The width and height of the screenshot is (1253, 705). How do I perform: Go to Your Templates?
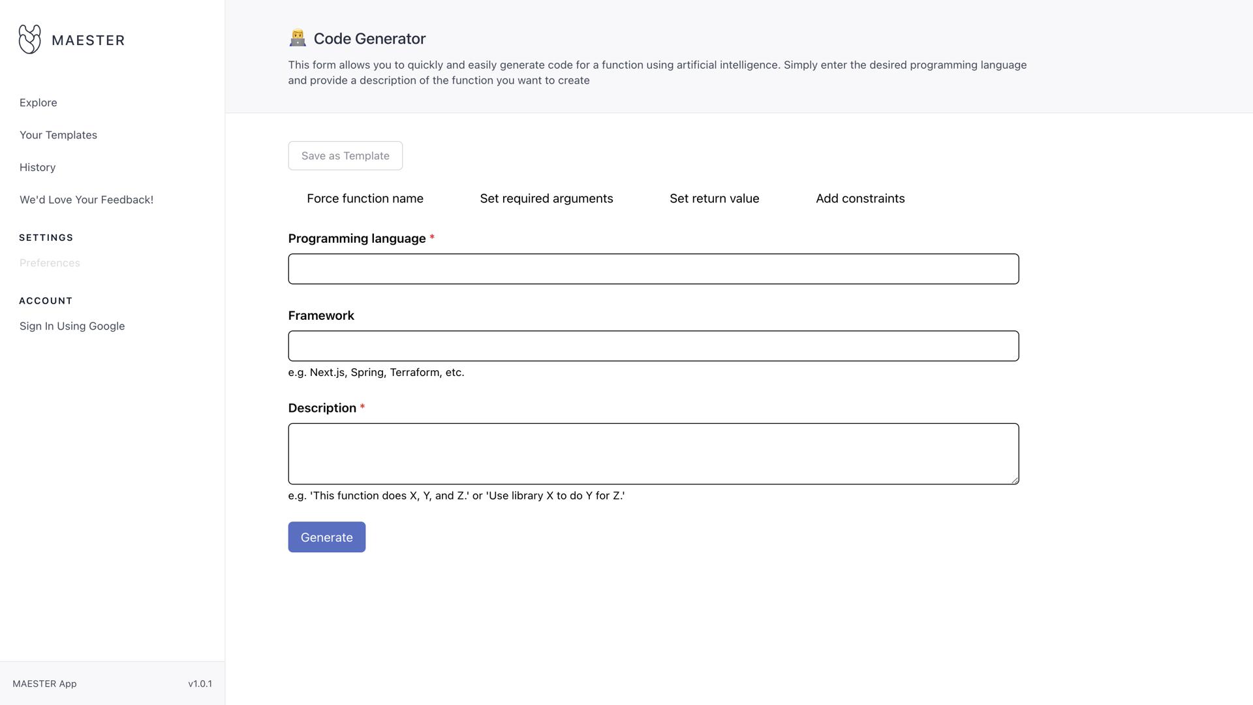click(58, 135)
